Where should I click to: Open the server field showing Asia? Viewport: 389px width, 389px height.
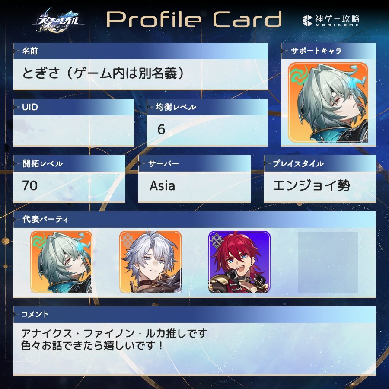(x=194, y=187)
